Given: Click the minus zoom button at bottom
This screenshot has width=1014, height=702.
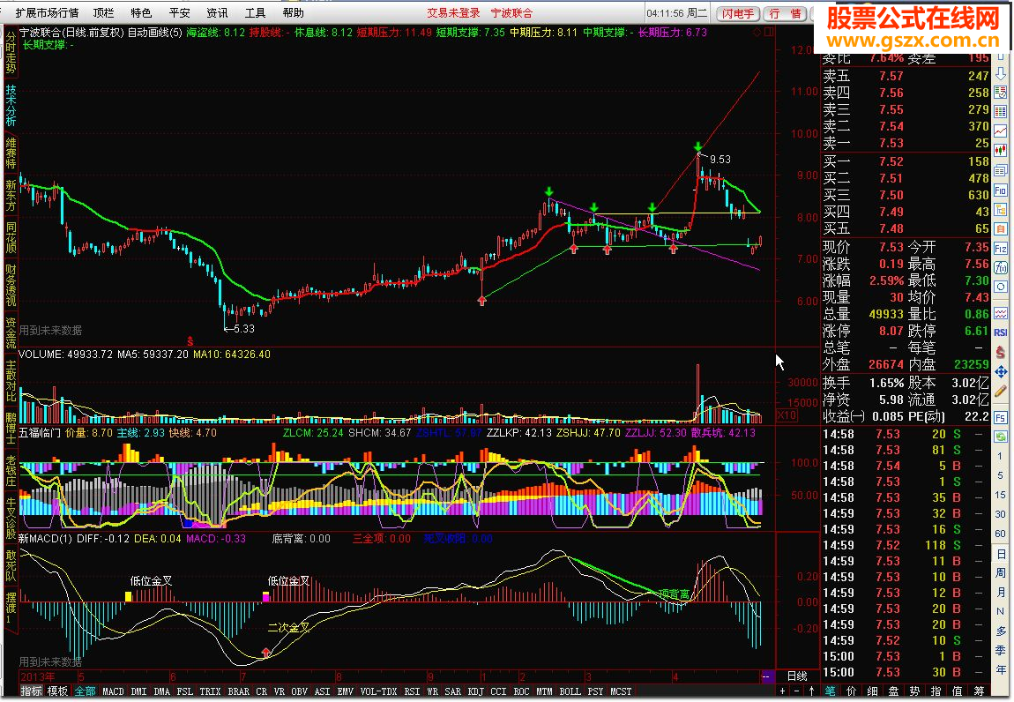Looking at the screenshot, I should click(797, 691).
